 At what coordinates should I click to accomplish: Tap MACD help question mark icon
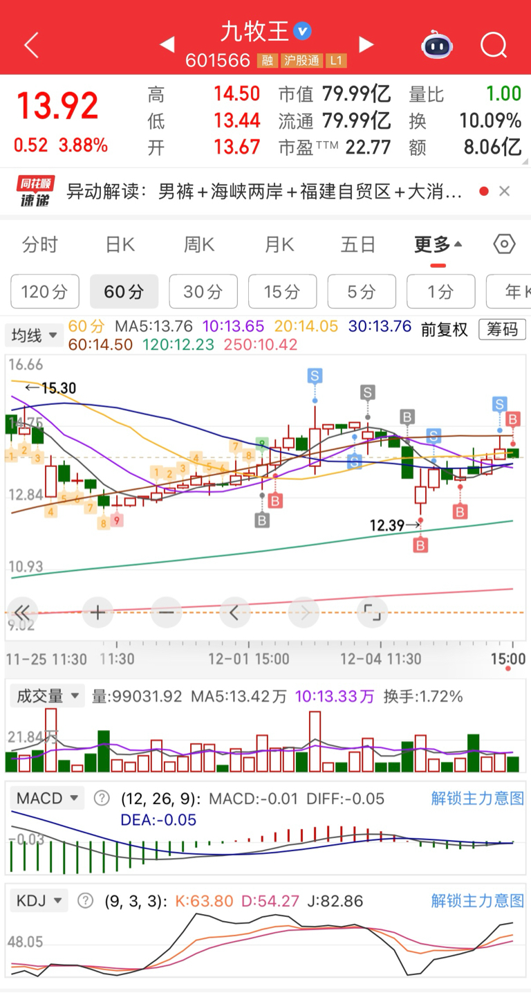(x=102, y=798)
